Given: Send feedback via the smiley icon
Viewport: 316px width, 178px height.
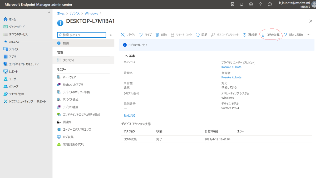Looking at the screenshot, I should 270,4.
